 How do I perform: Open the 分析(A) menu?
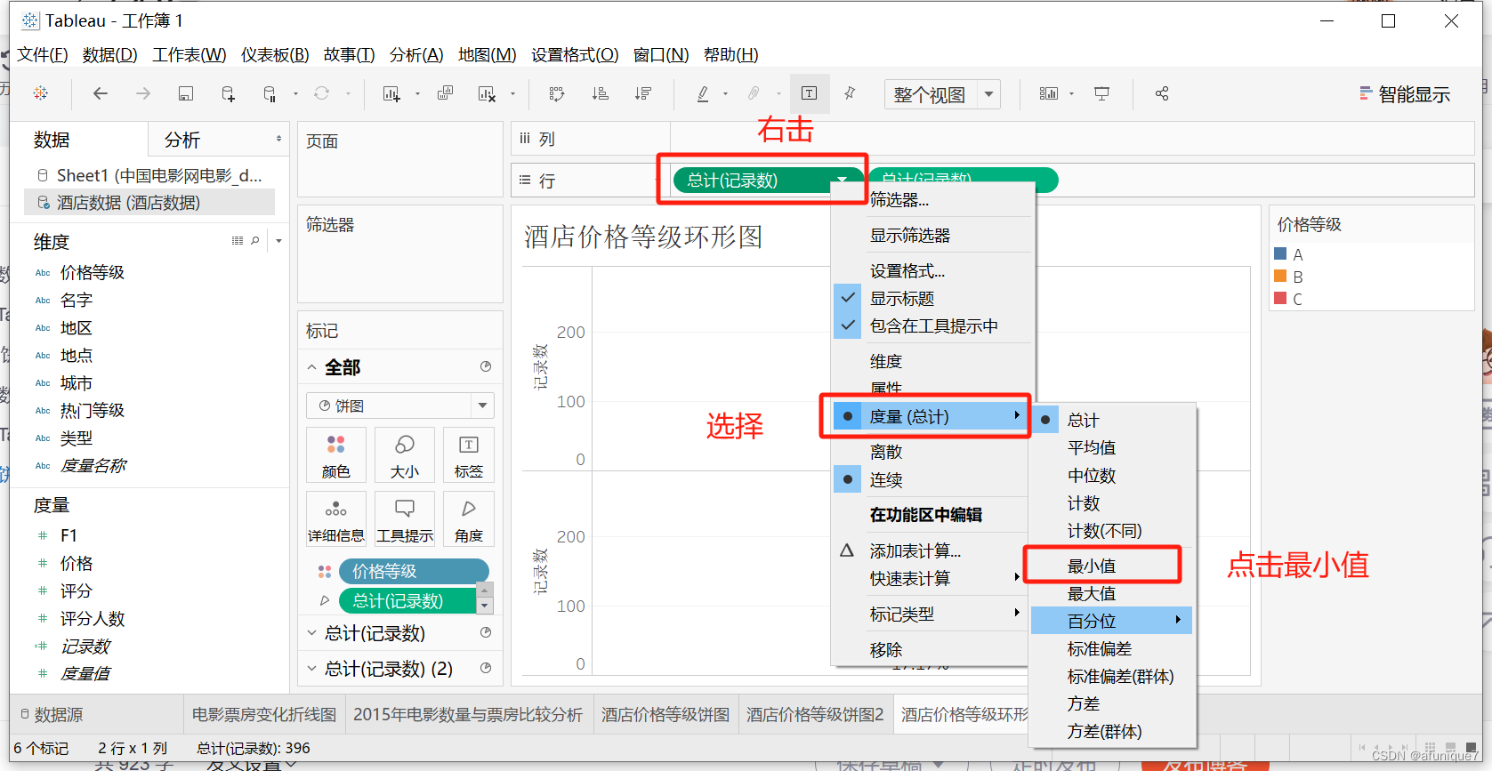(x=416, y=55)
